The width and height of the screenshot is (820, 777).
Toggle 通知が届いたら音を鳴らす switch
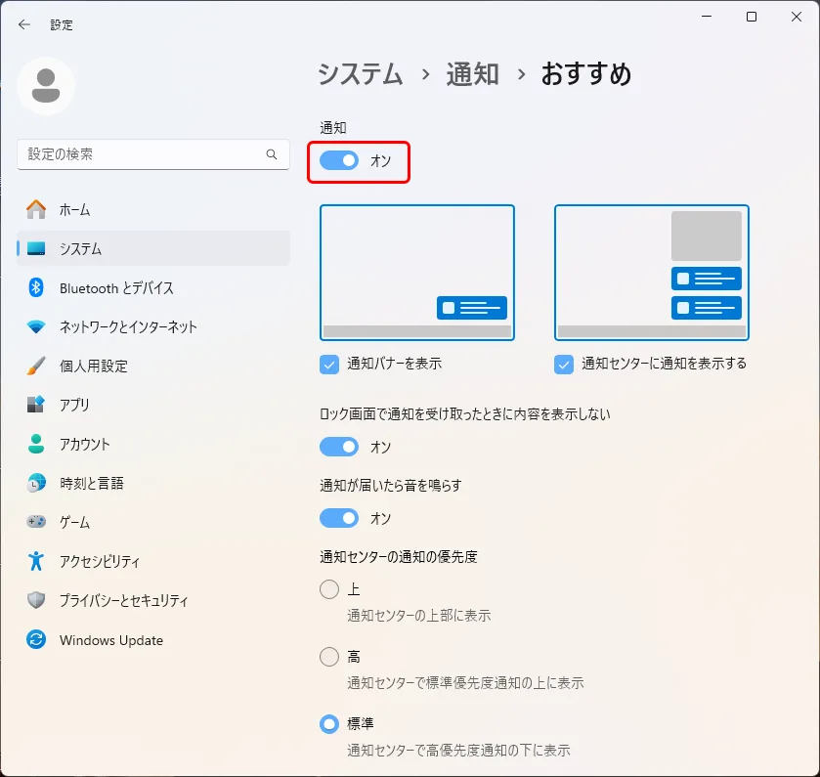(339, 518)
